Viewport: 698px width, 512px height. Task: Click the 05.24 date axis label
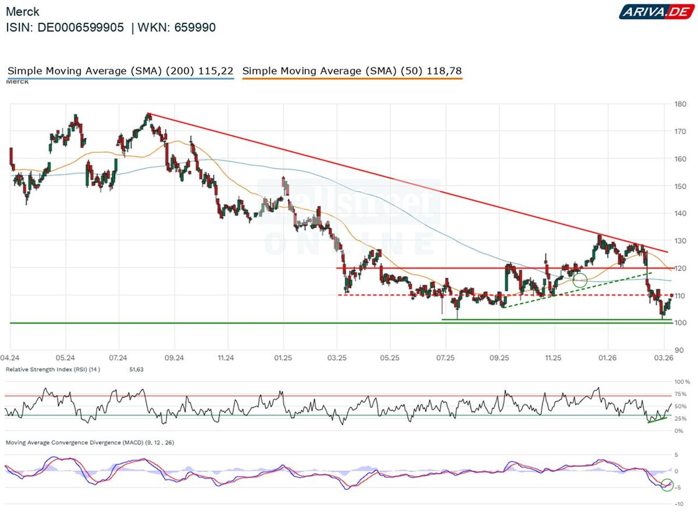click(x=66, y=359)
